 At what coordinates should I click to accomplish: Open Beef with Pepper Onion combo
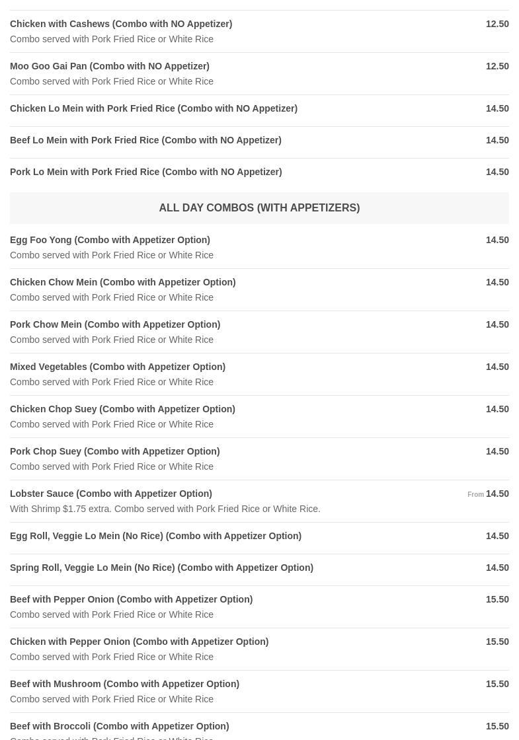pyautogui.click(x=131, y=600)
